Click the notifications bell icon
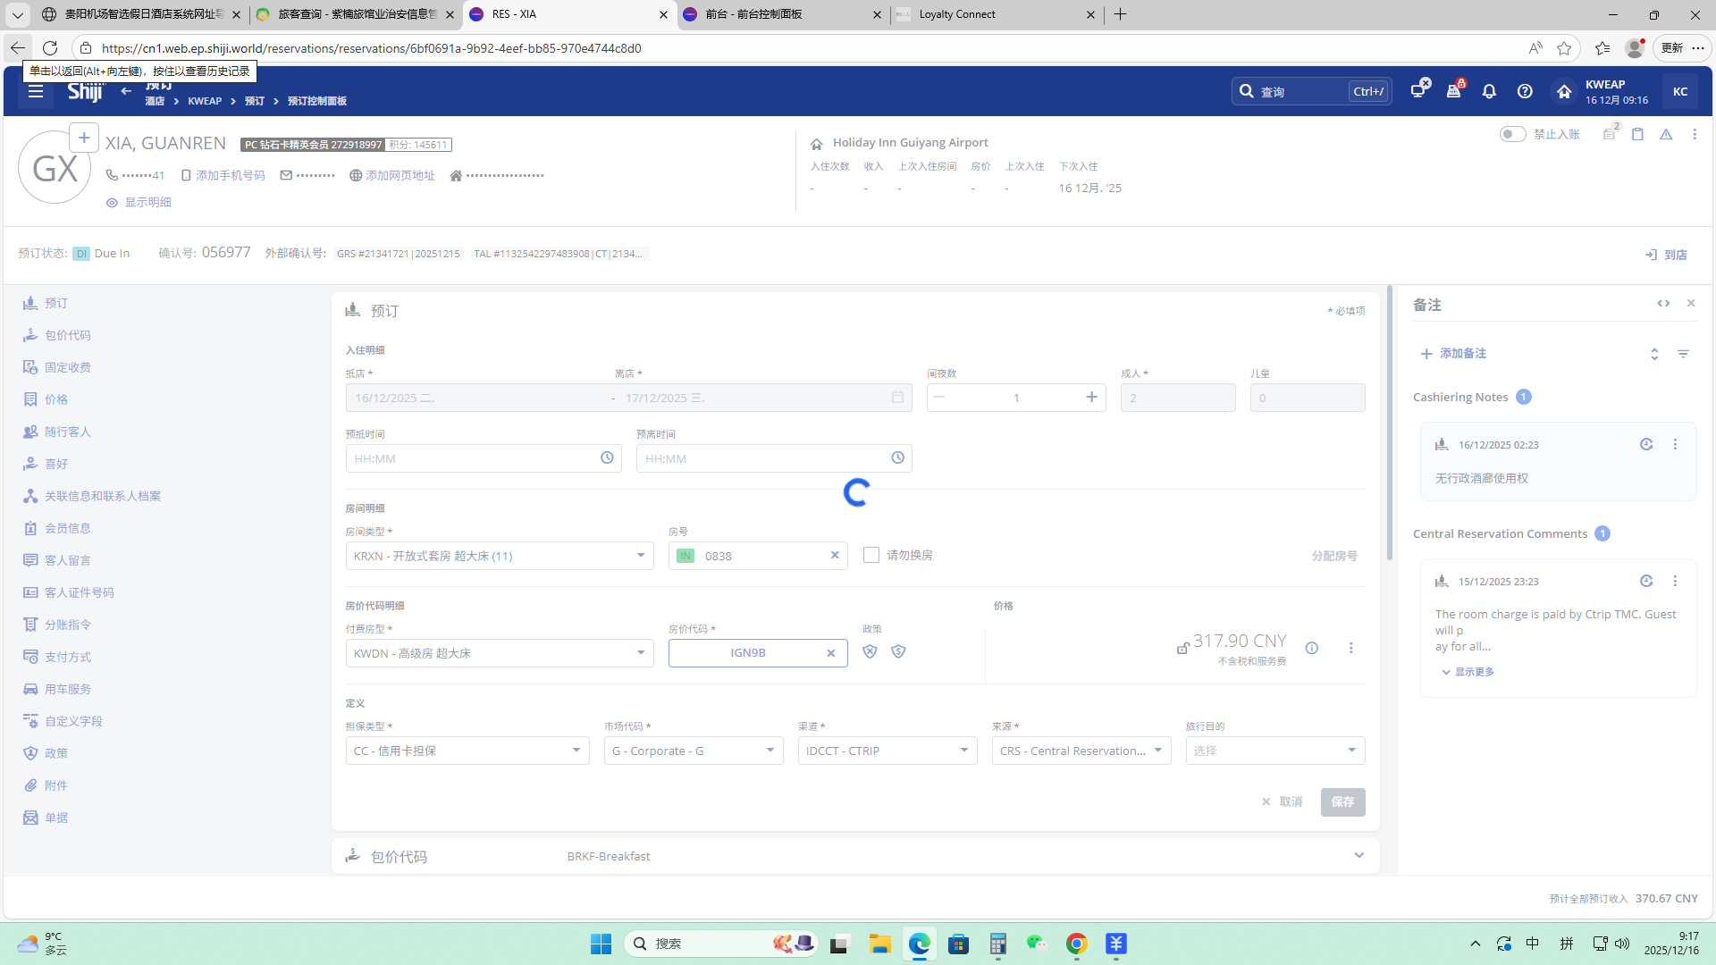 pyautogui.click(x=1489, y=91)
